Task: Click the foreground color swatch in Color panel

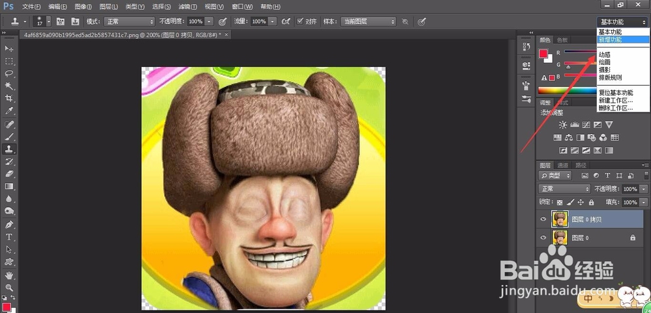Action: point(543,53)
